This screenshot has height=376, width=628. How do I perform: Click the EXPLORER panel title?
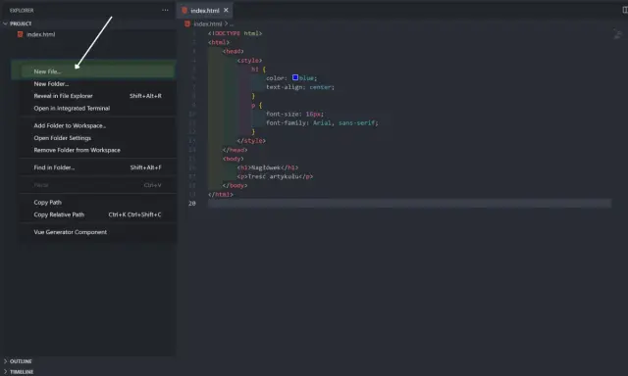click(22, 11)
